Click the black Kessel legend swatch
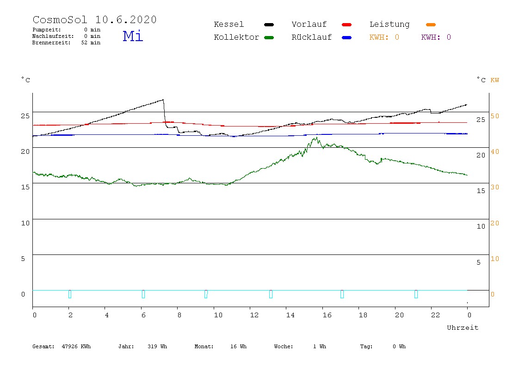This screenshot has height=375, width=531. pyautogui.click(x=269, y=24)
